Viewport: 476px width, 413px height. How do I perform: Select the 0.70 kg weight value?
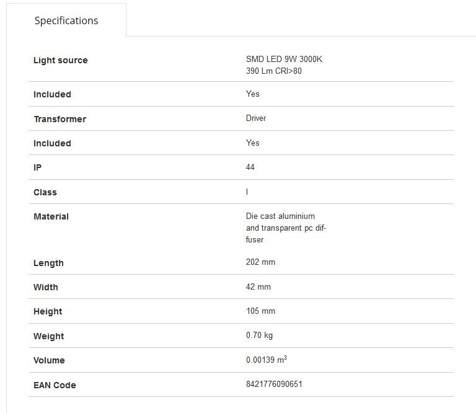(259, 335)
